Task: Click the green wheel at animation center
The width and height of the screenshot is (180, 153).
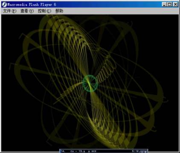Action: click(90, 83)
